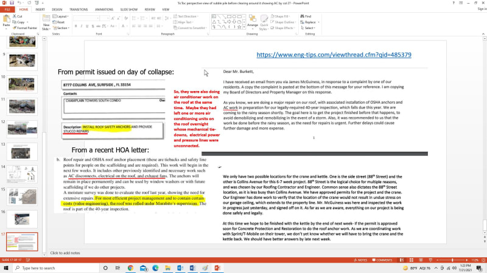487x273 pixels.
Task: Switch to the INSERT ribbon tab
Action: (x=40, y=10)
